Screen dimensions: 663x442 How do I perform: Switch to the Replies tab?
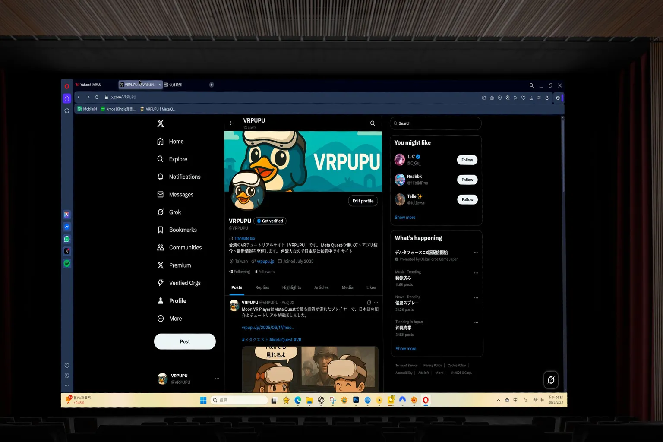262,287
